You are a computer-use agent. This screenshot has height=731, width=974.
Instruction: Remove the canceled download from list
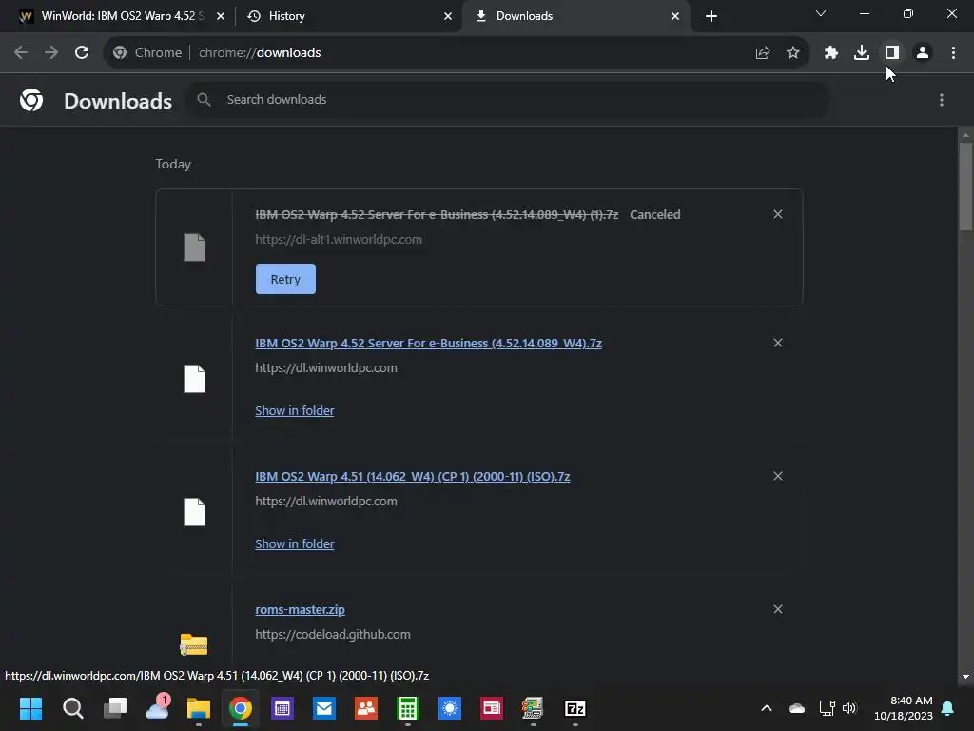click(x=778, y=214)
